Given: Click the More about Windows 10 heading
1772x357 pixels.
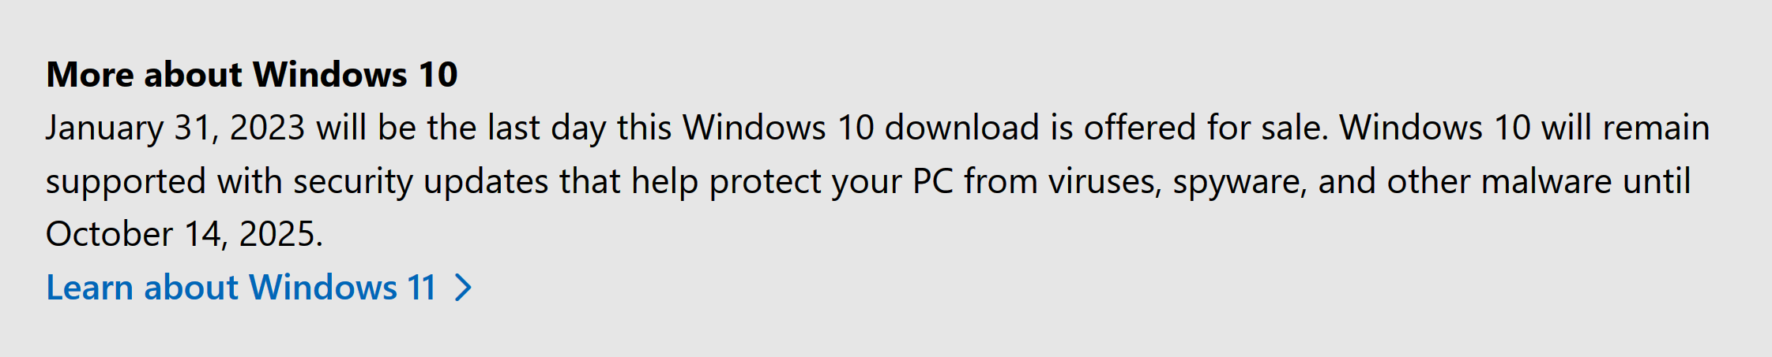Looking at the screenshot, I should click(252, 75).
